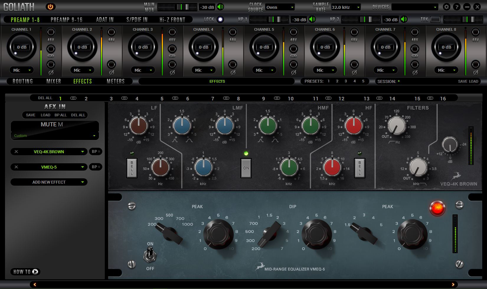The image size is (487, 289).
Task: Mute the HP 1 headphone output speaker icon
Action: coord(313,19)
